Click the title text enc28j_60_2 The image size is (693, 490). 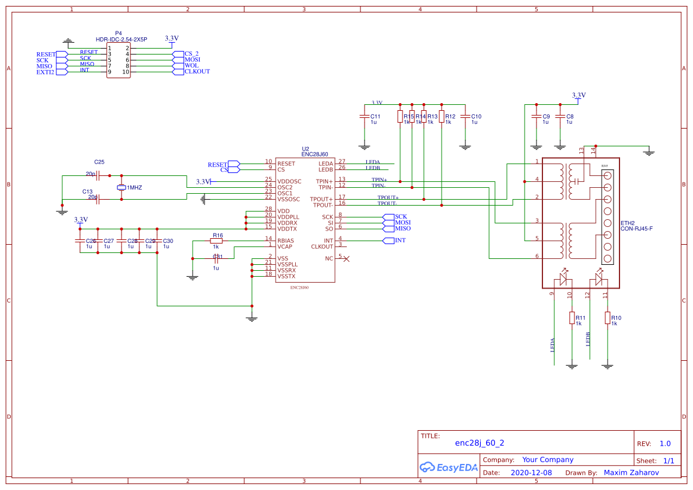tap(480, 442)
